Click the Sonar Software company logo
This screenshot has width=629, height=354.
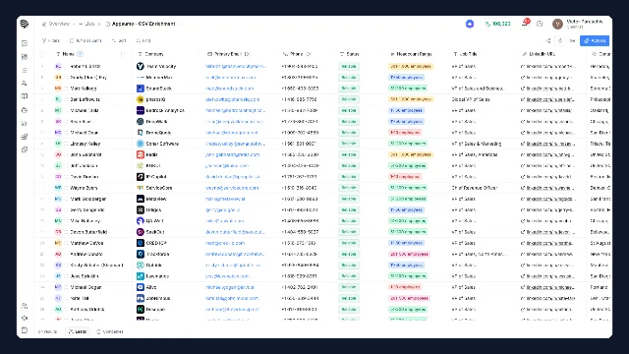tap(140, 144)
